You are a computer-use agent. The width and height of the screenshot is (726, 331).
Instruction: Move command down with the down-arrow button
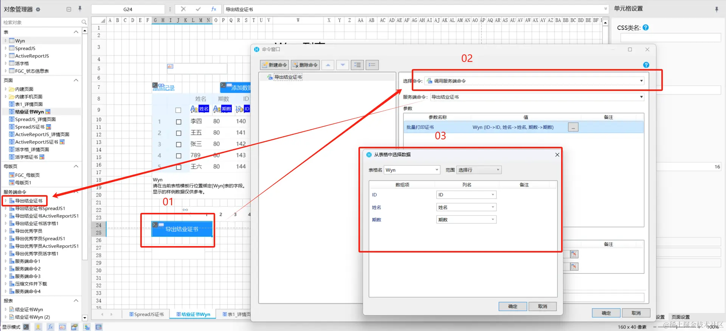(343, 65)
